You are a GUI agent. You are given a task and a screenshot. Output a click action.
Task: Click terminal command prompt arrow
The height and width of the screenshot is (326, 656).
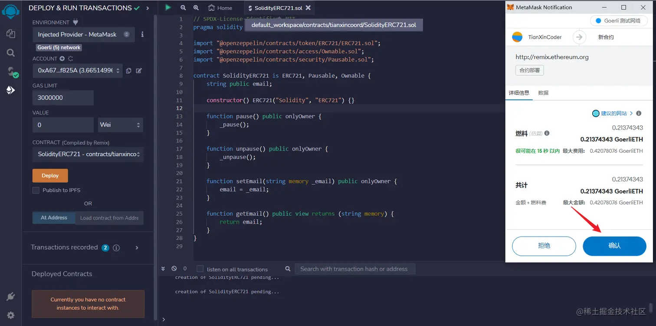[164, 319]
